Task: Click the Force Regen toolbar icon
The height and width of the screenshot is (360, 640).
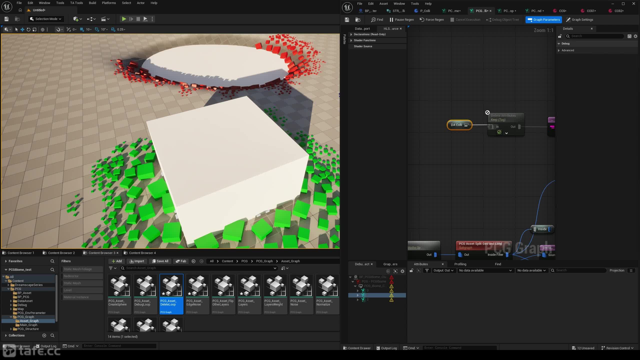Action: (x=422, y=19)
